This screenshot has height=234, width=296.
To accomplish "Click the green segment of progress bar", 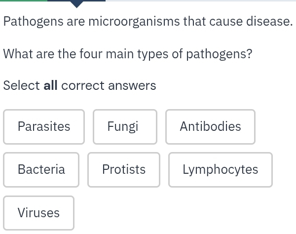I will (23, 0).
